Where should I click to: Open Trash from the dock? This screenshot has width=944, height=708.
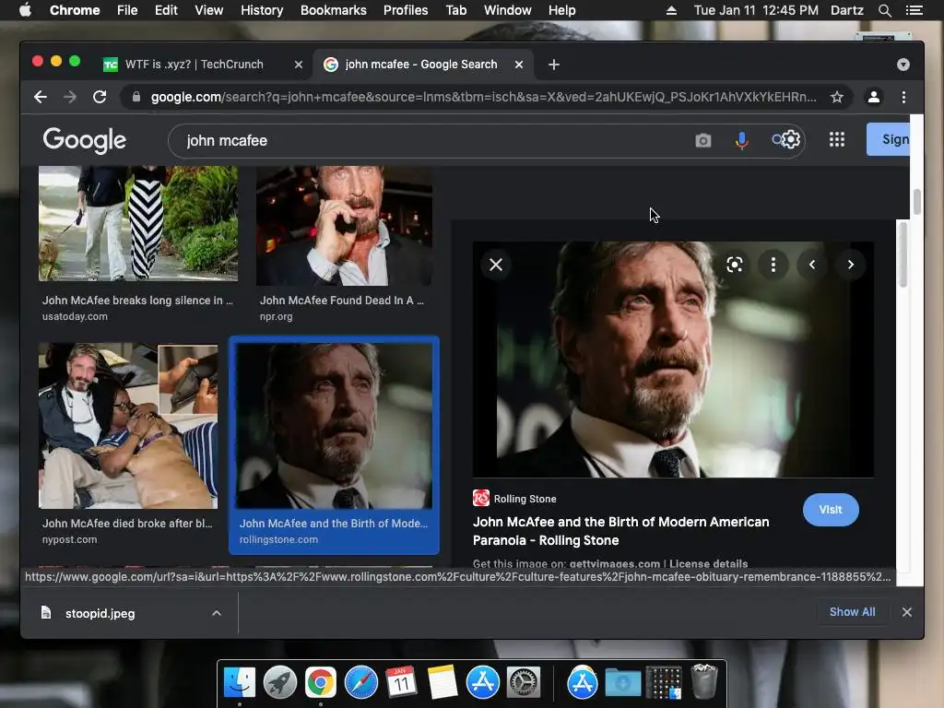703,681
